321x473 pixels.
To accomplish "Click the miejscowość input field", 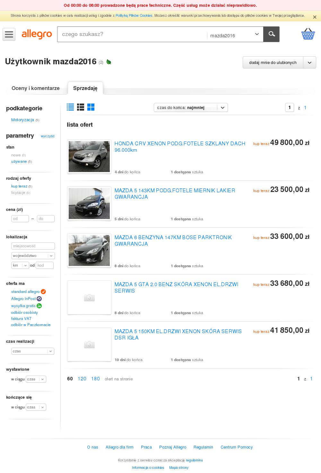I will 33,246.
